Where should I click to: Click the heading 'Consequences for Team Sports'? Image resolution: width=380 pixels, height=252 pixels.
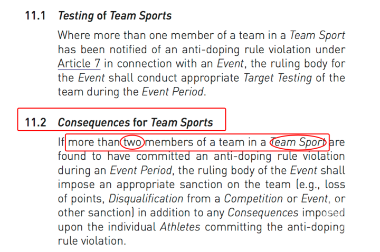135,123
